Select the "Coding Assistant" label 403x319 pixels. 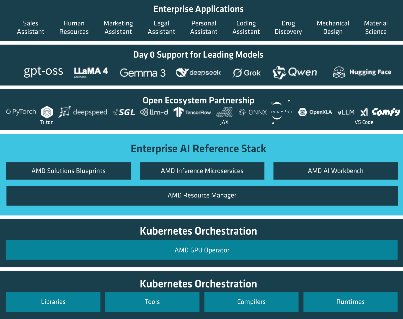pos(246,27)
